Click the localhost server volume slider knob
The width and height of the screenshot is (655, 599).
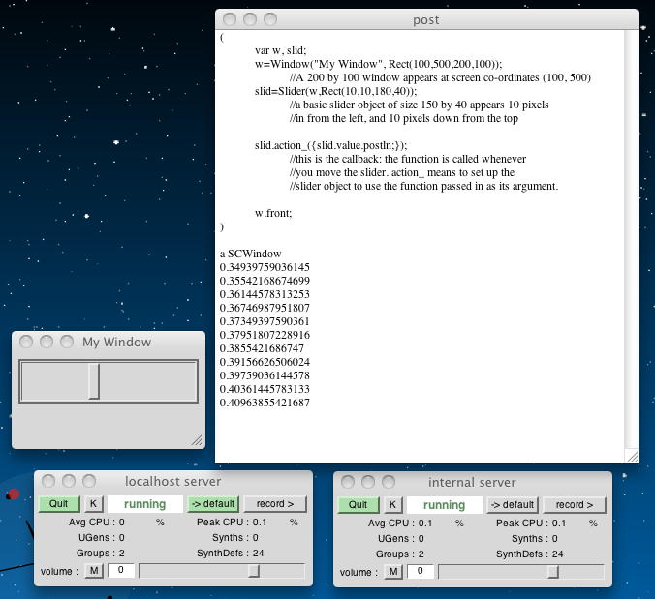[254, 571]
